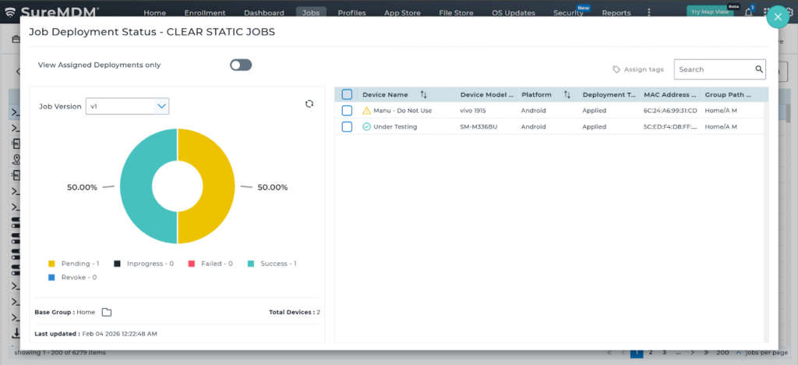Click the Assign tags tag icon
The width and height of the screenshot is (798, 365).
(x=617, y=69)
